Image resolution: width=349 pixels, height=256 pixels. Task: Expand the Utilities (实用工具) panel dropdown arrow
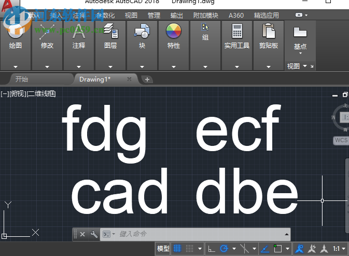point(237,67)
